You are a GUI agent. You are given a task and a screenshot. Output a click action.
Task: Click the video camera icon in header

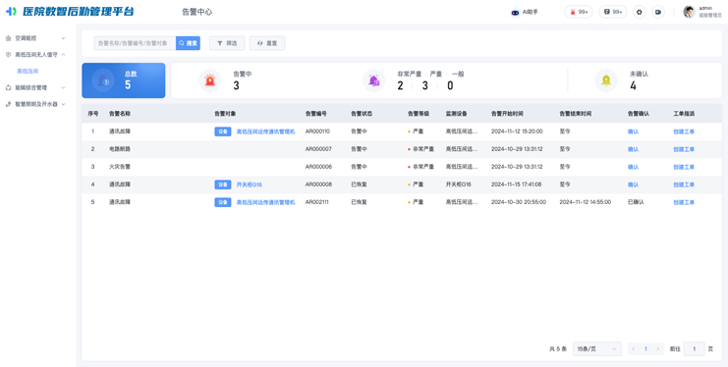[658, 12]
